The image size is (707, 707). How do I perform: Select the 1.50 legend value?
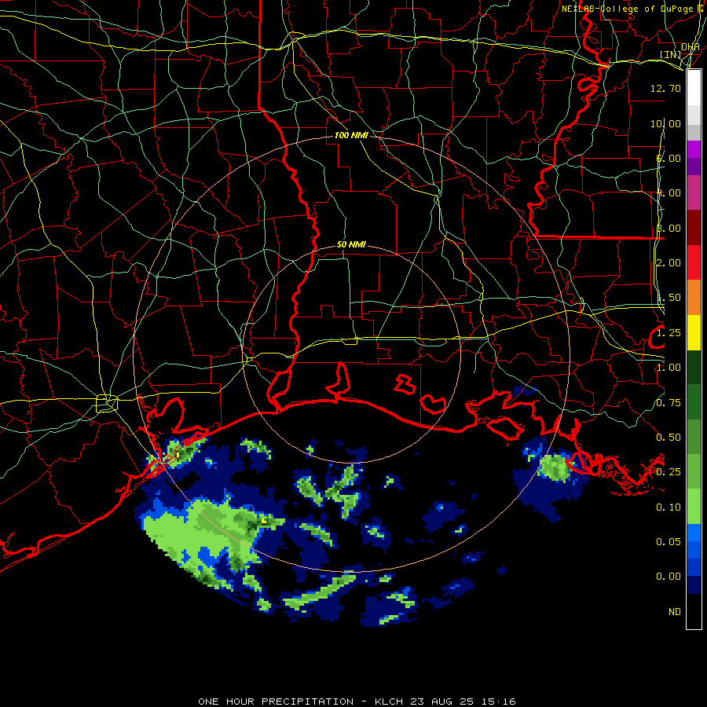(x=669, y=298)
